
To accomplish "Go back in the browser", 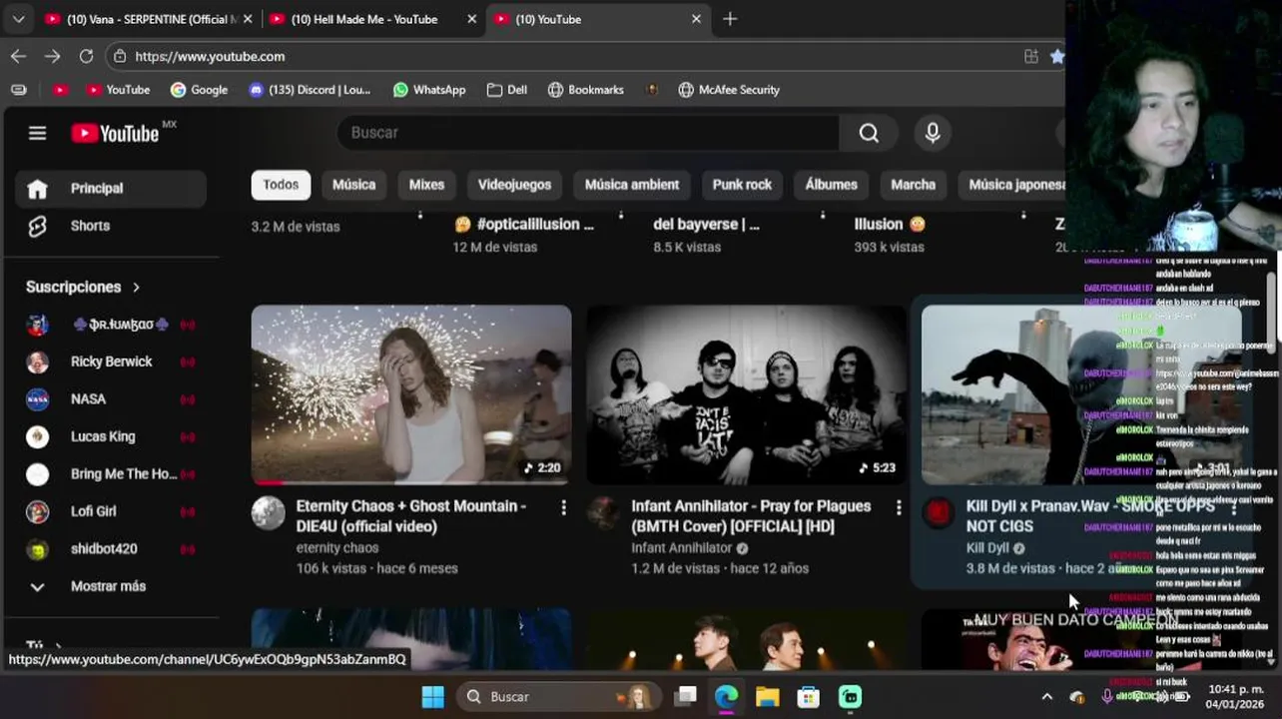I will click(x=18, y=56).
